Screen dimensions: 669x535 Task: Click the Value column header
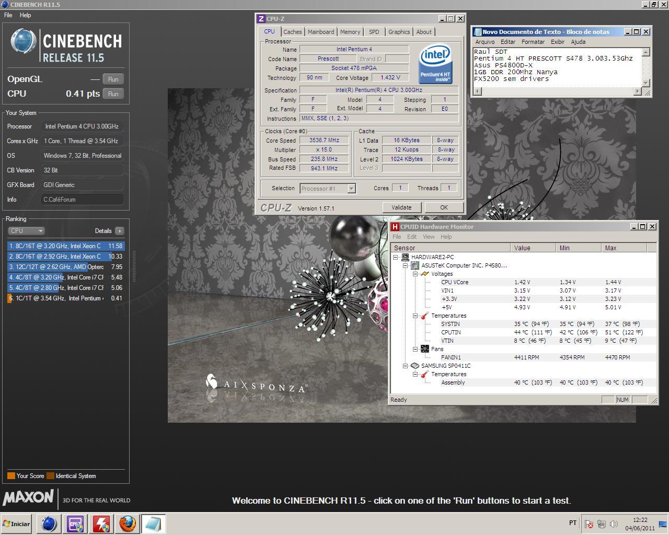tap(533, 248)
